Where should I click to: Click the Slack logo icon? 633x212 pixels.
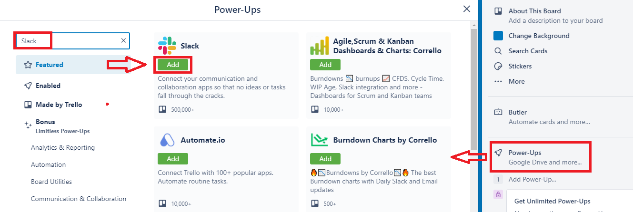167,46
